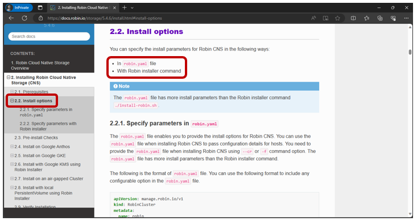
Task: Click the Search docs field
Action: 49,36
